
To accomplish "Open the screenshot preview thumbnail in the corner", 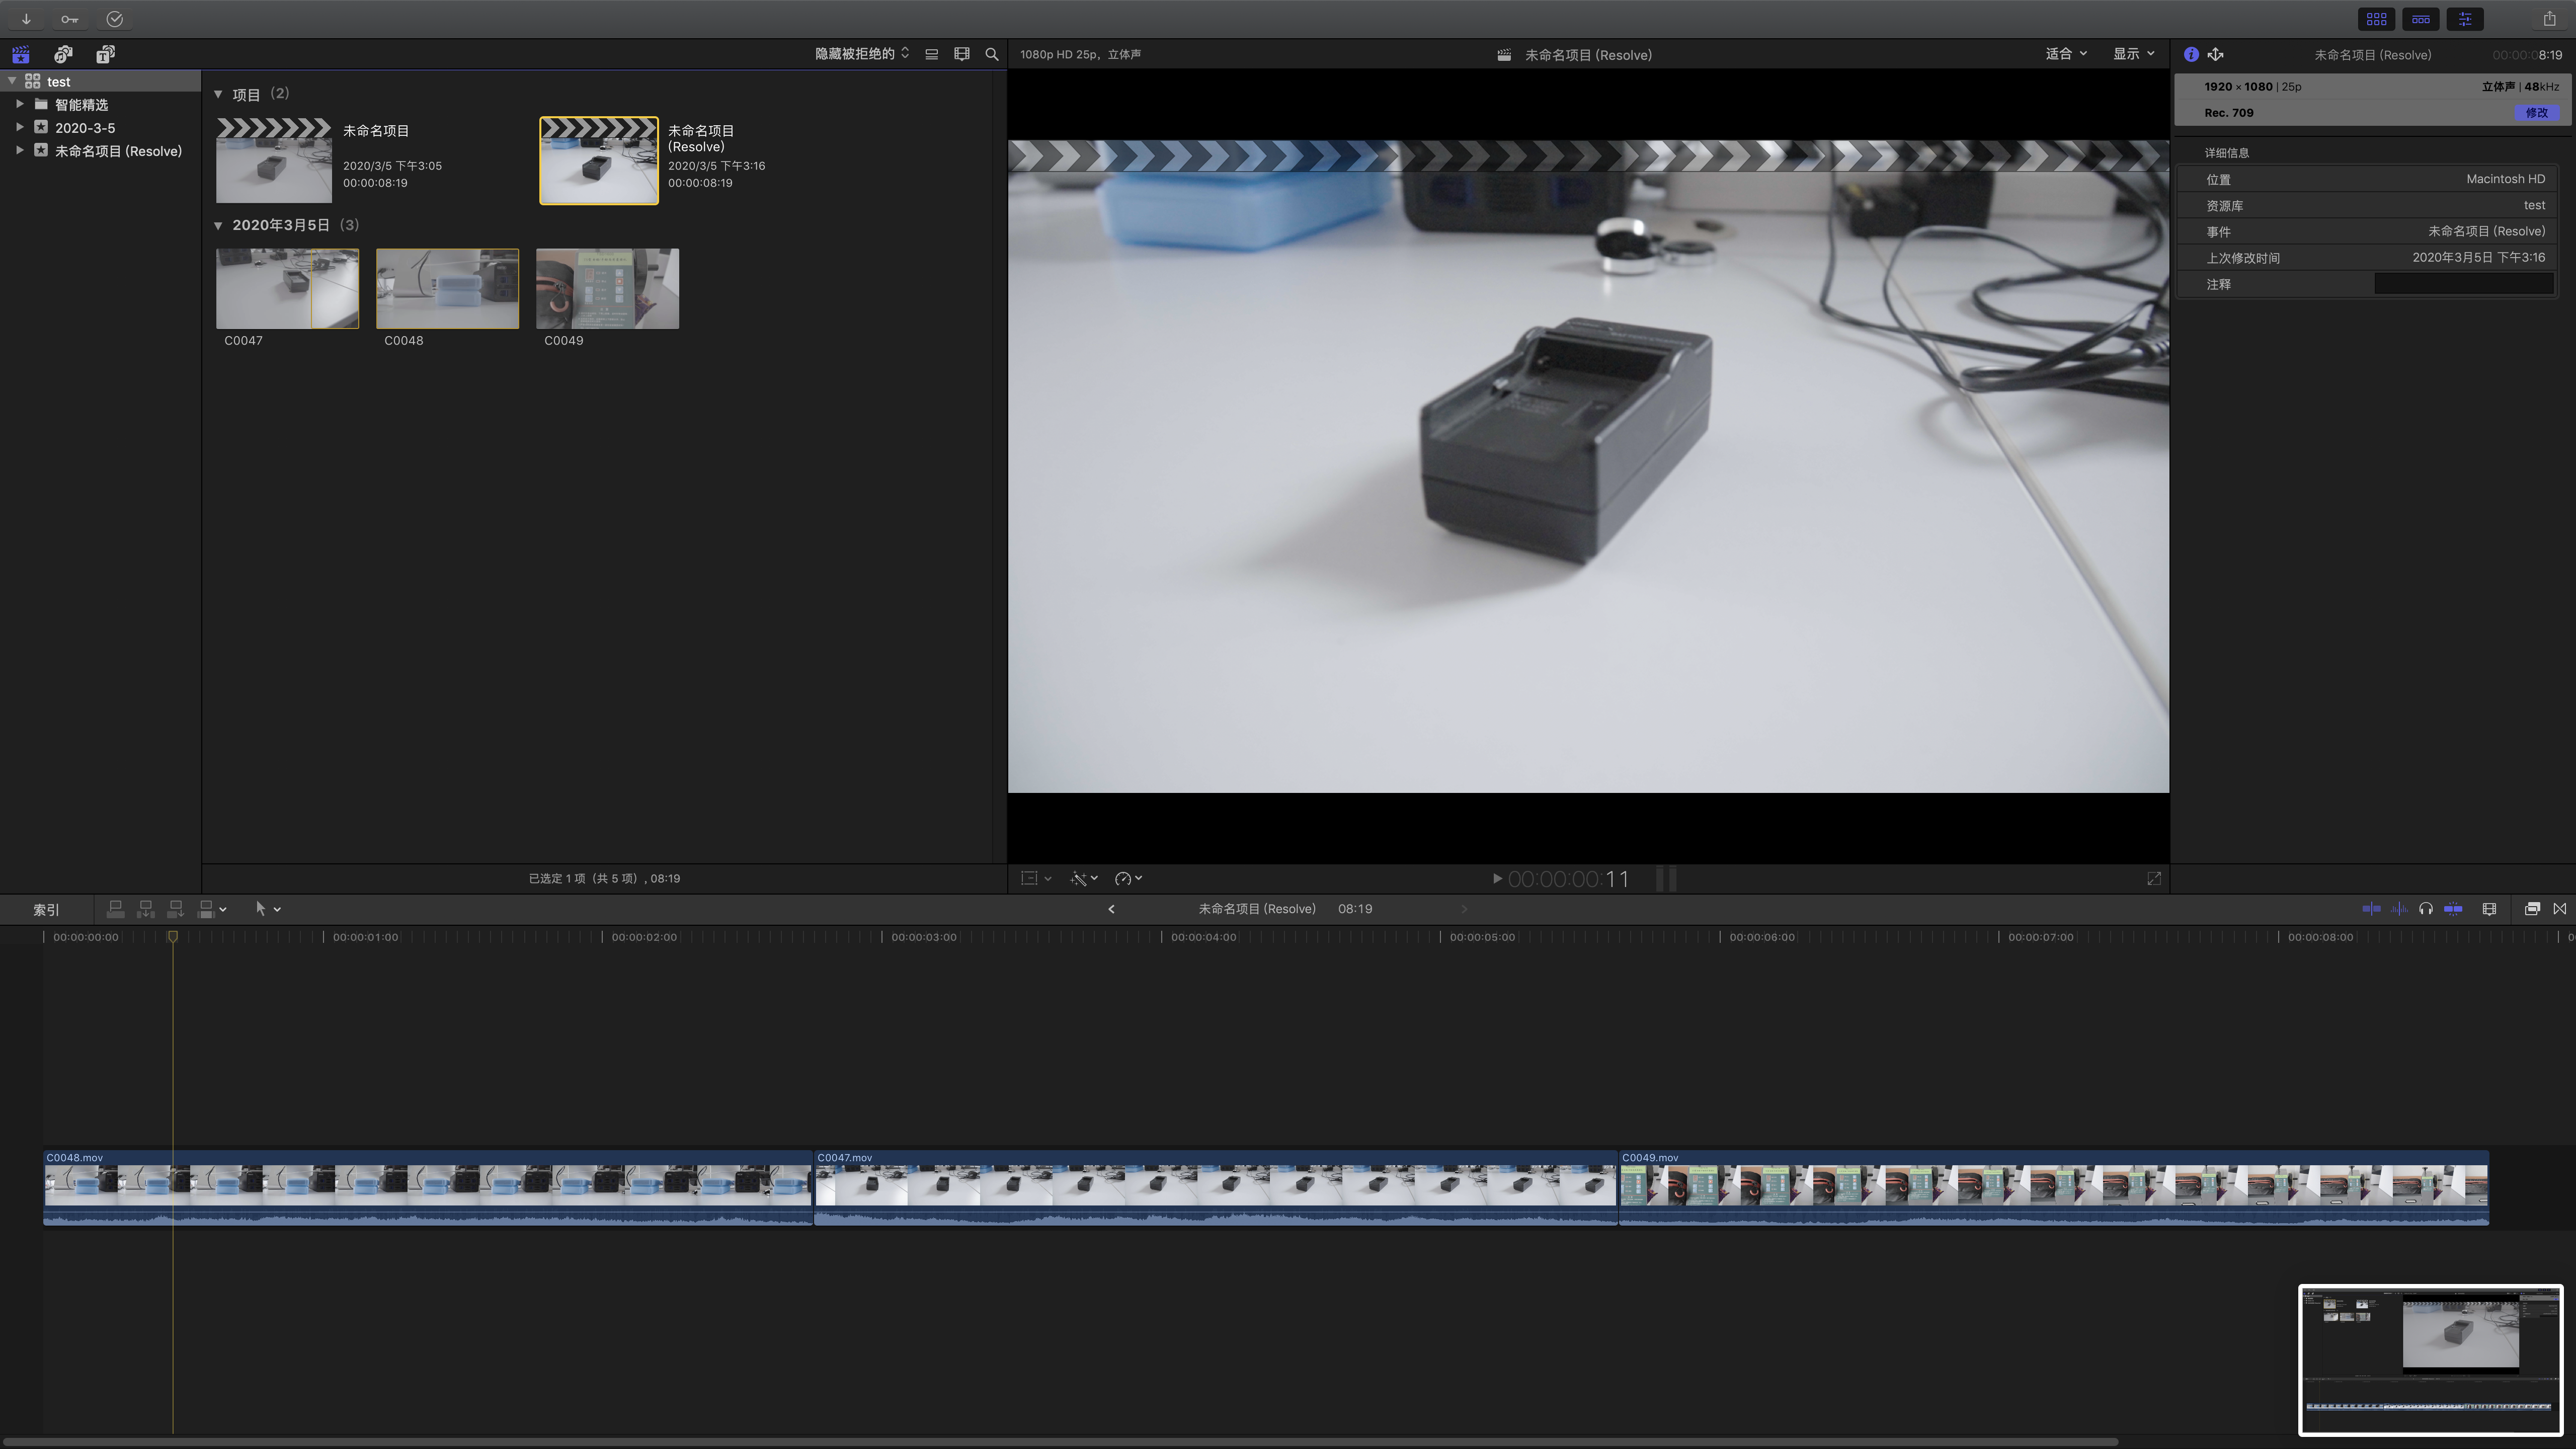I will 2430,1360.
